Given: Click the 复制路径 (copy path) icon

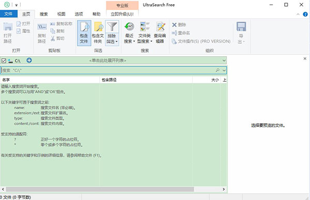Looking at the screenshot, I should (42, 27).
